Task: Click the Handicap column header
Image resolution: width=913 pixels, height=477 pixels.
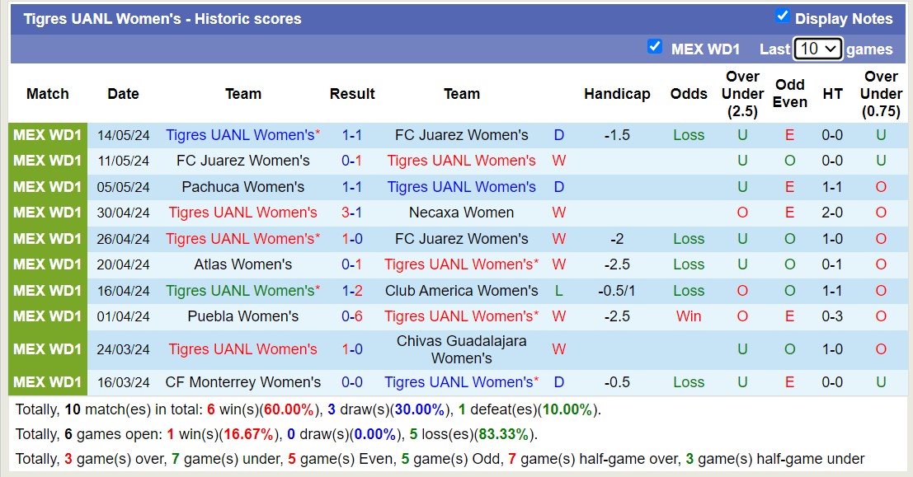Action: (x=618, y=94)
